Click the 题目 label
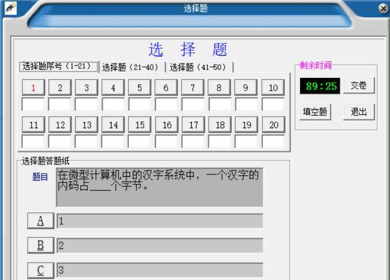The image size is (390, 280). pyautogui.click(x=40, y=177)
